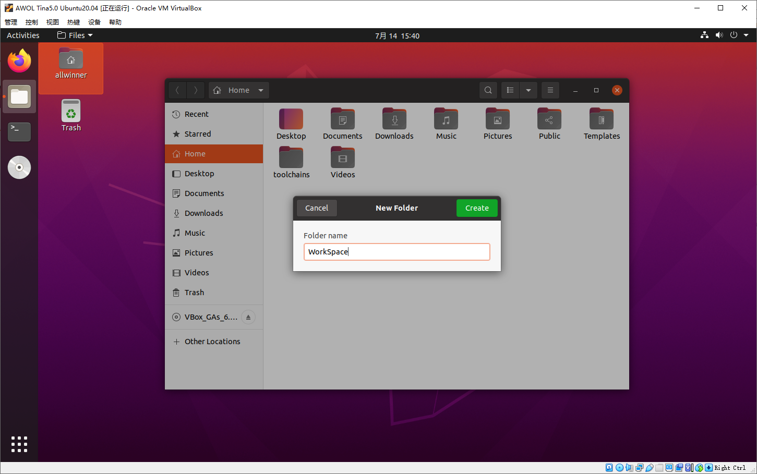757x474 pixels.
Task: Click the Trash desktop icon
Action: point(71,116)
